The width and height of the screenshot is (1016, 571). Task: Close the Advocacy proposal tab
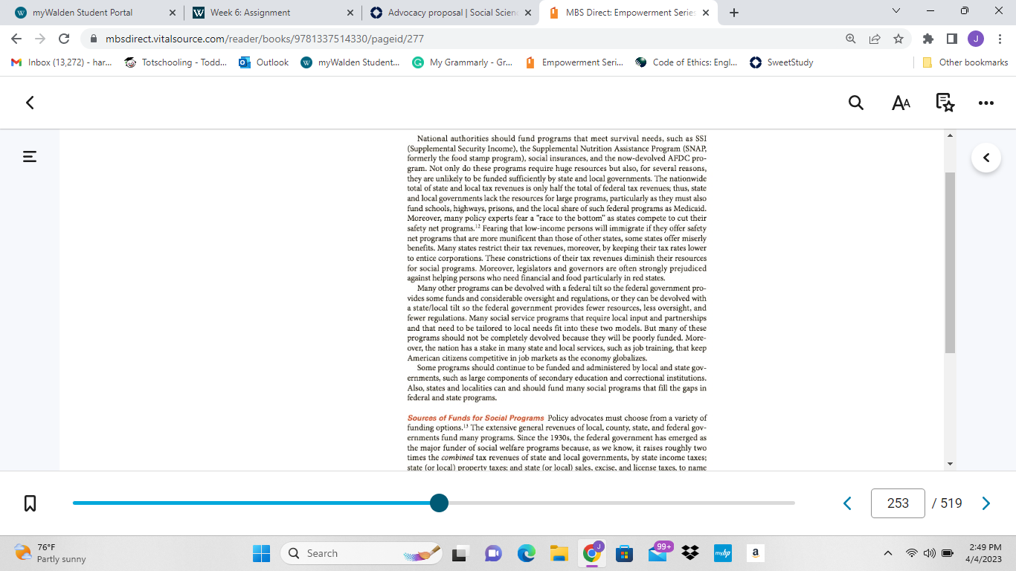[528, 13]
